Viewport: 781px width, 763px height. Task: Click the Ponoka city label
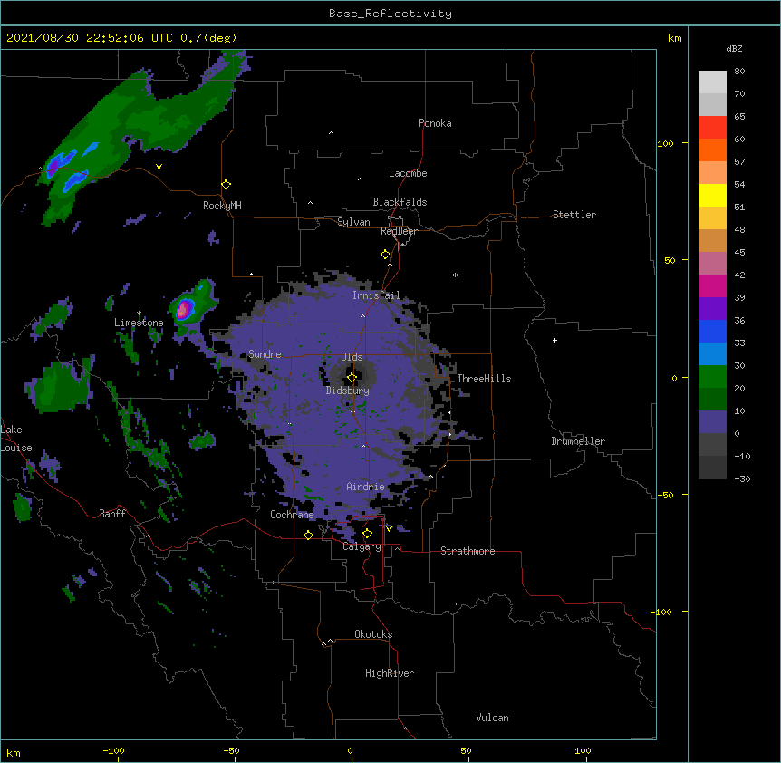435,123
